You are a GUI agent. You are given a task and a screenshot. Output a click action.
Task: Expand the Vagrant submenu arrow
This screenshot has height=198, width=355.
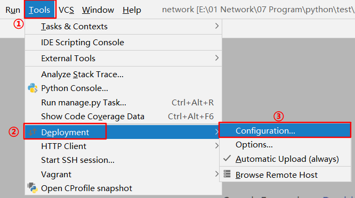pos(216,174)
